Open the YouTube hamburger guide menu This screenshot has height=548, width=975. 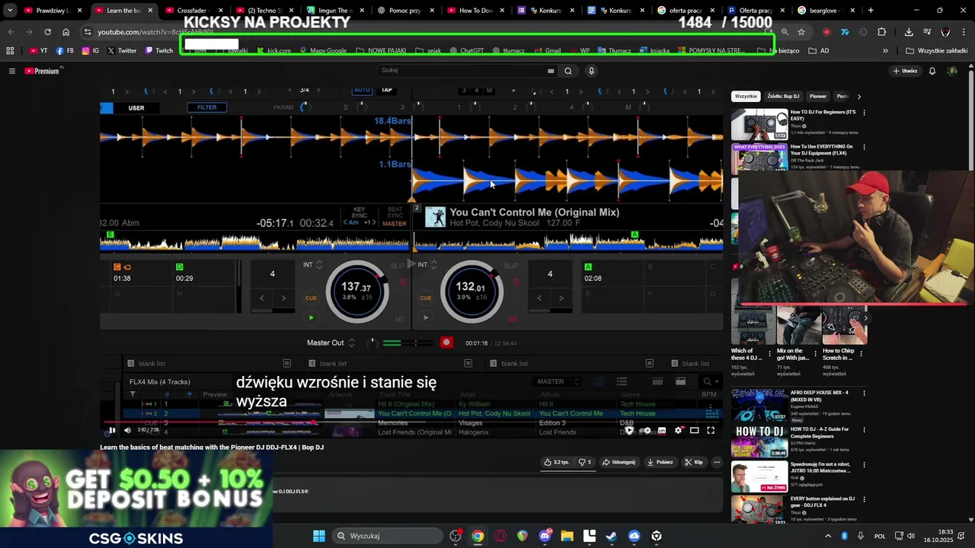pyautogui.click(x=11, y=71)
